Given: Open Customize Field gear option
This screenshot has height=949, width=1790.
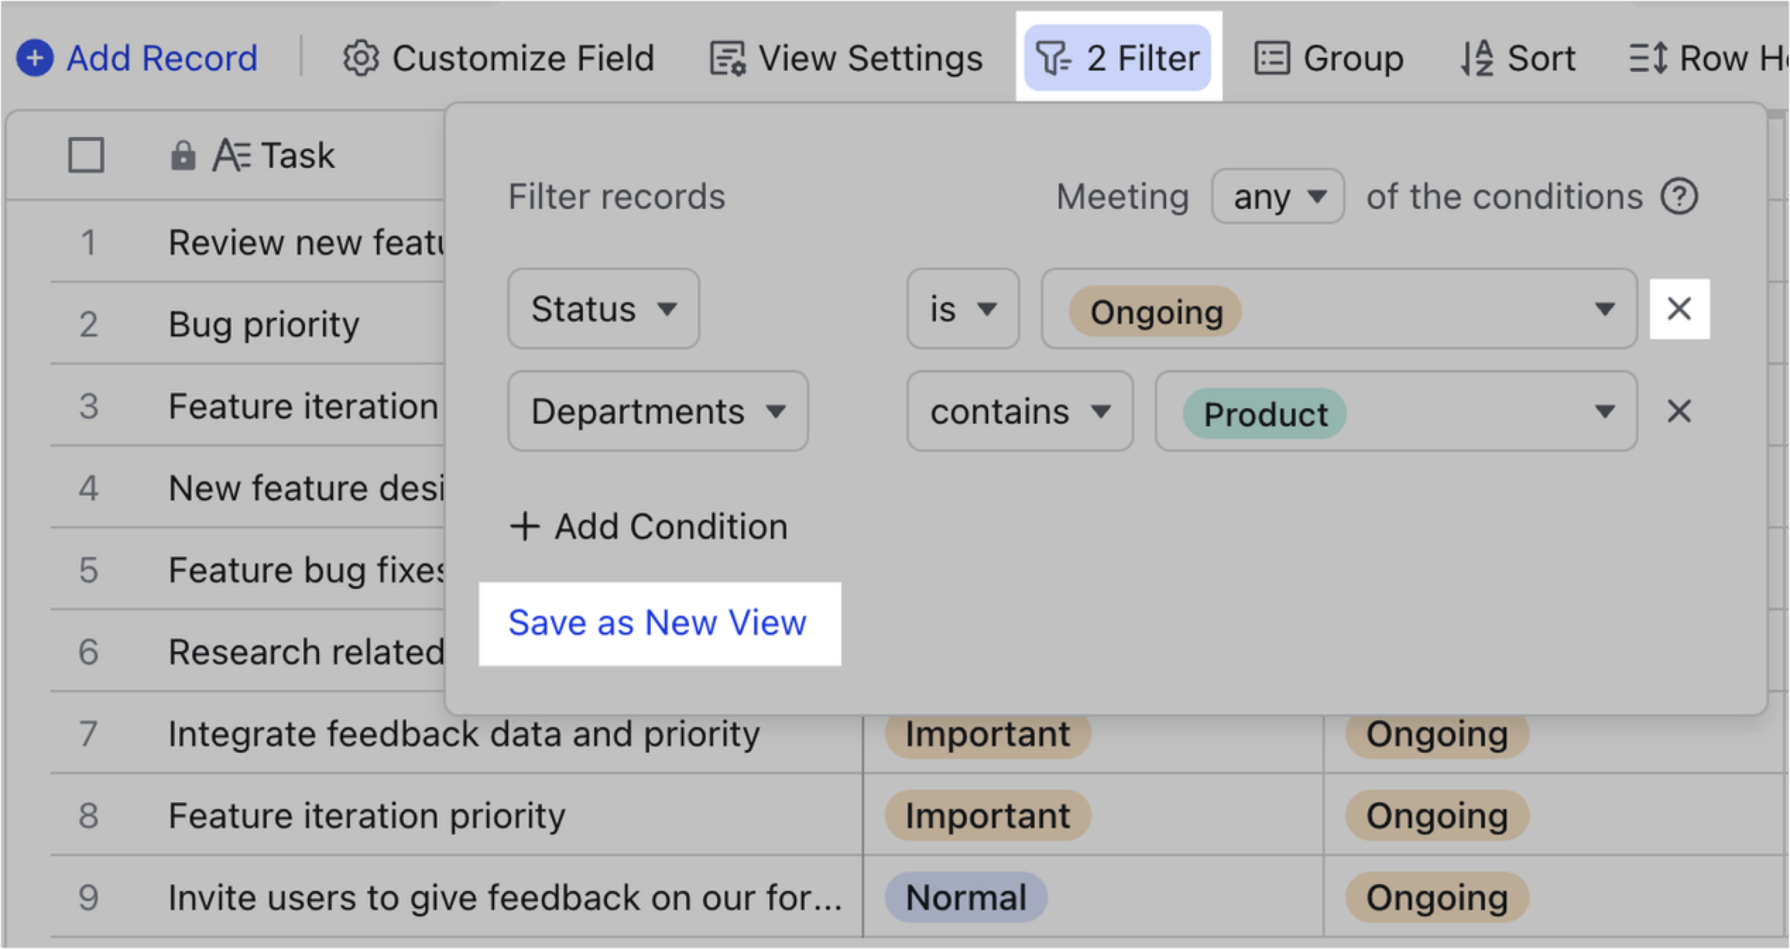Looking at the screenshot, I should (x=498, y=58).
